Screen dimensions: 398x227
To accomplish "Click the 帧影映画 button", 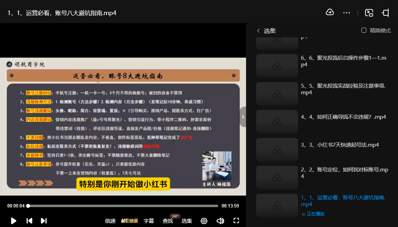I will tap(129, 221).
